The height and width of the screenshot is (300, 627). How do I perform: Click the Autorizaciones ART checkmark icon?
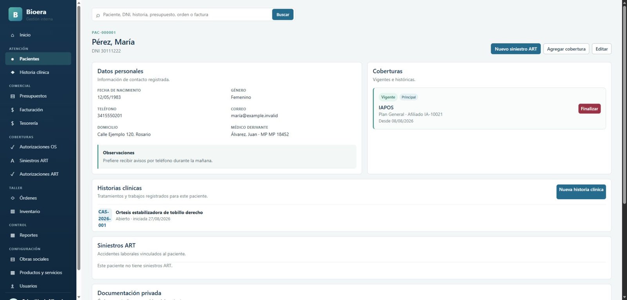pos(13,174)
